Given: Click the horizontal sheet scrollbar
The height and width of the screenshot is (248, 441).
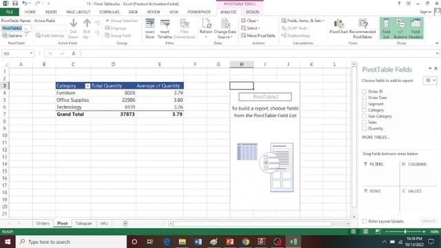Looking at the screenshot, I should point(252,224).
